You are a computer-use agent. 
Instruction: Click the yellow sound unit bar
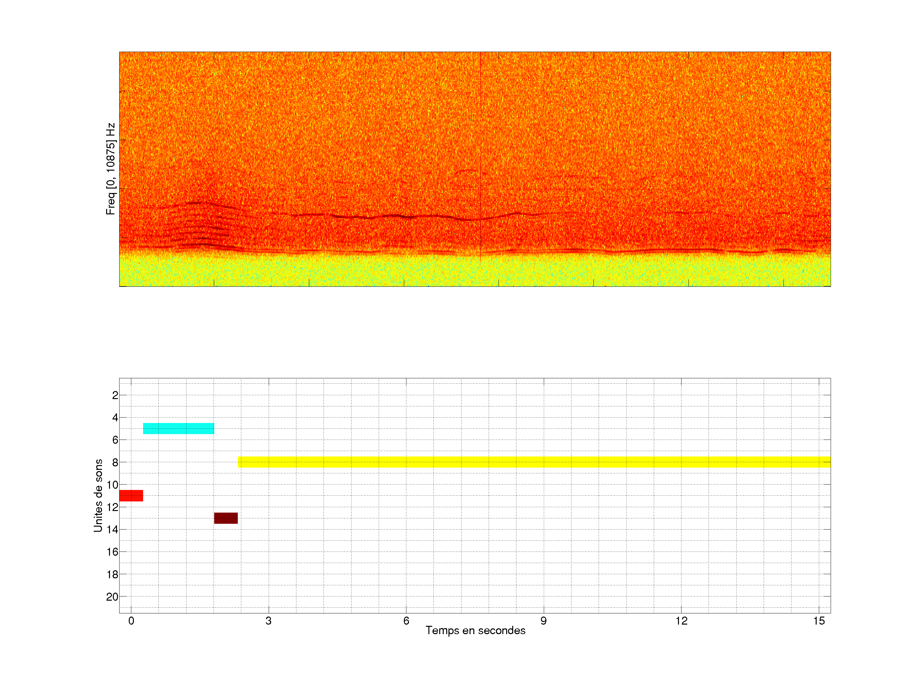click(x=534, y=462)
